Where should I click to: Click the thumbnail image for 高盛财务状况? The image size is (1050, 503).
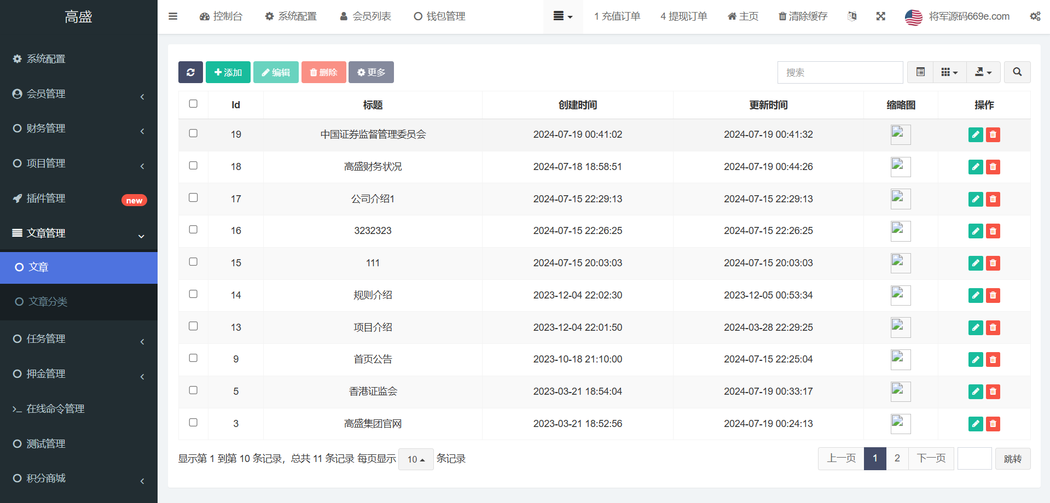pos(900,167)
